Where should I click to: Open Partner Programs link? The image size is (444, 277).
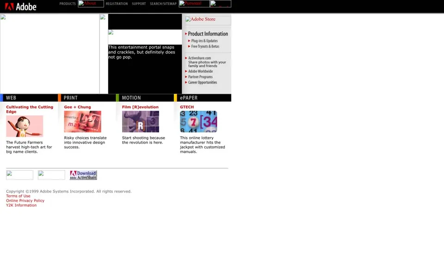pyautogui.click(x=200, y=77)
